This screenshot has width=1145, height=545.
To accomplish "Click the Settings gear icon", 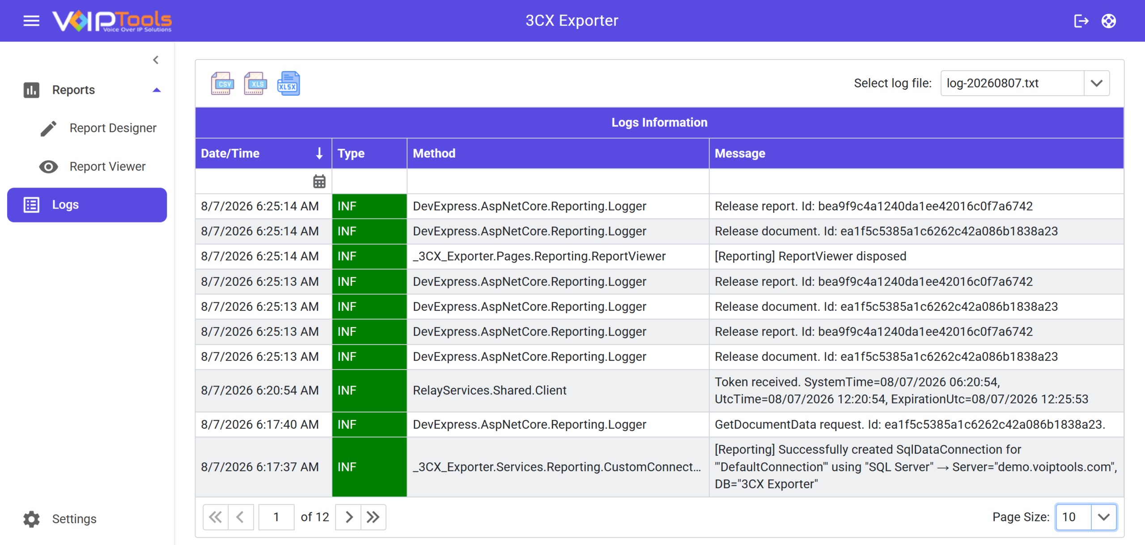I will (x=31, y=519).
